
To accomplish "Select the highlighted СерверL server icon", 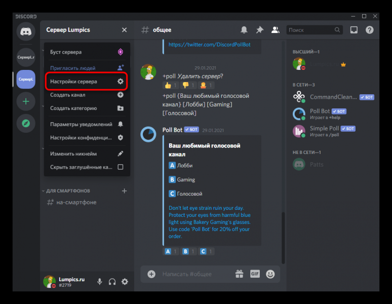I will 26,79.
